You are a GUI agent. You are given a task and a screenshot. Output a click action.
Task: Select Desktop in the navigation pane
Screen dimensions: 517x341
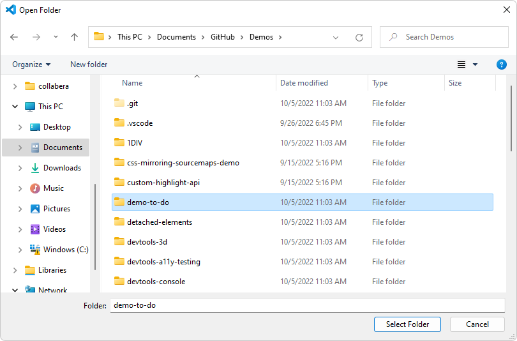[57, 127]
